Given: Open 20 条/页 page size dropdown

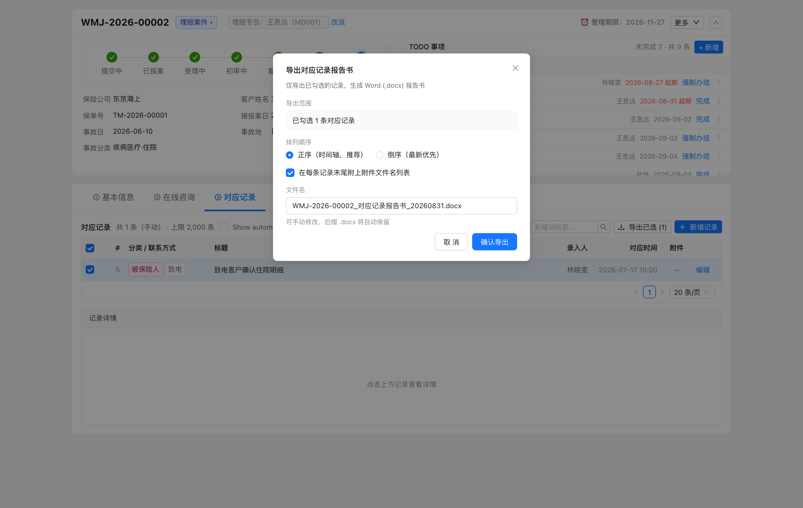Looking at the screenshot, I should click(692, 292).
